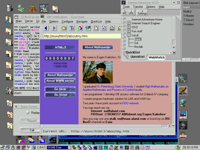200x150 pixels.
Task: Print the page with the printer icon
Action: click(x=112, y=28)
